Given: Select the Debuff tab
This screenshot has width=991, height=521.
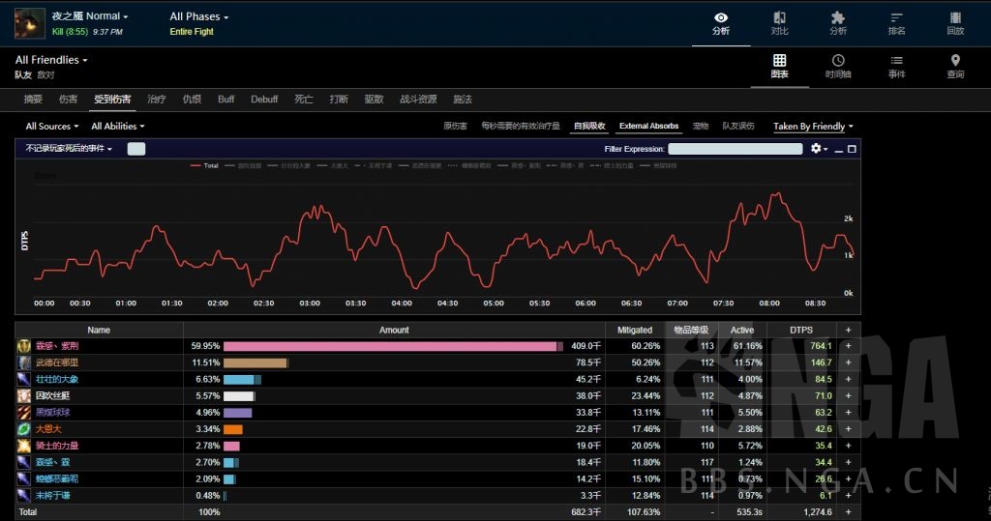Looking at the screenshot, I should (264, 99).
